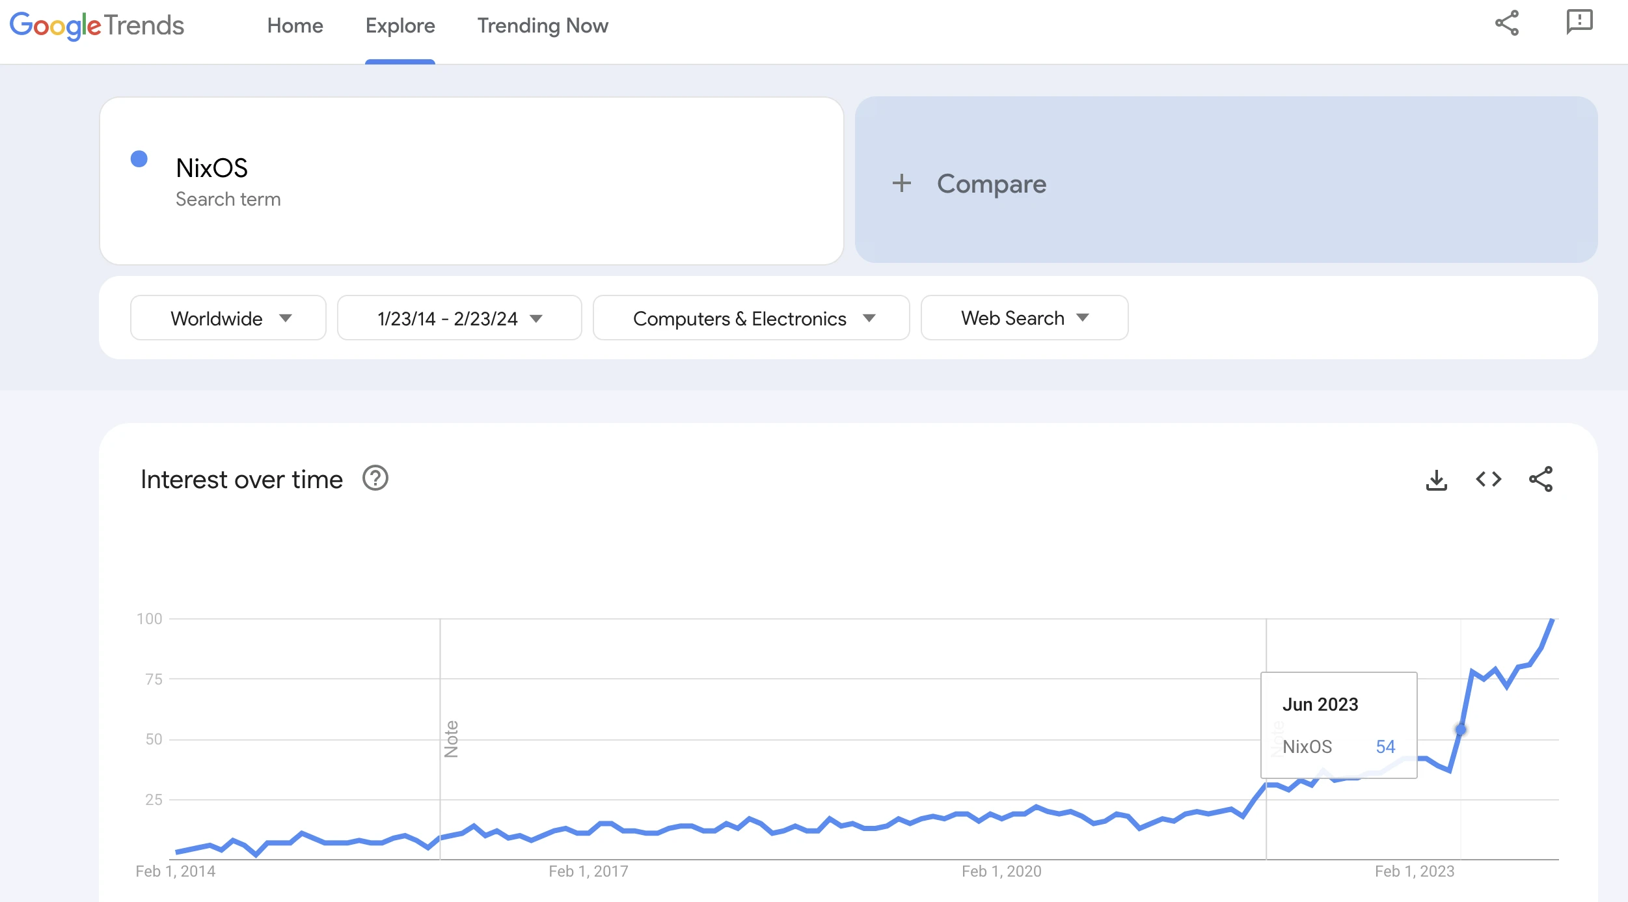Click the embed code icon on chart
Image resolution: width=1628 pixels, height=902 pixels.
coord(1488,480)
